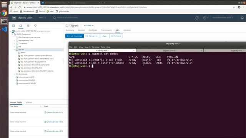The height and width of the screenshot is (138, 246).
Task: Open the Networking inventory view icon
Action: [x=35, y=26]
